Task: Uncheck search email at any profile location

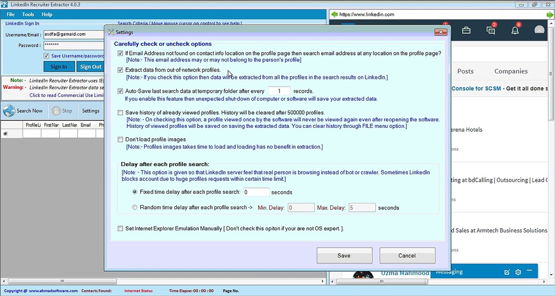Action: tap(120, 53)
